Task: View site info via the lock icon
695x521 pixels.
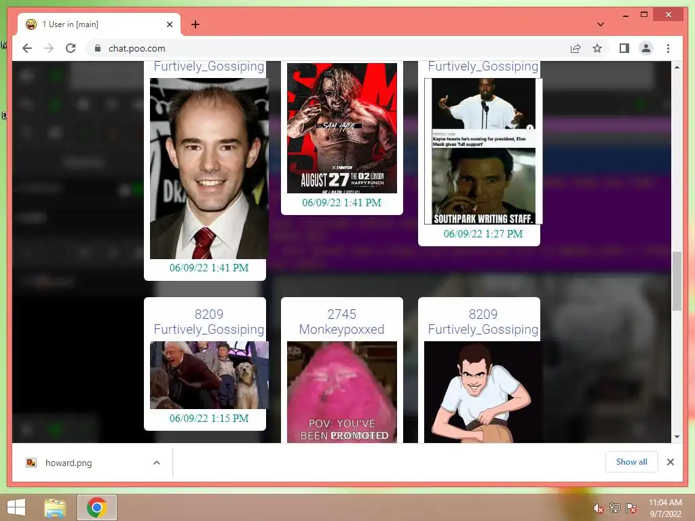Action: tap(98, 48)
